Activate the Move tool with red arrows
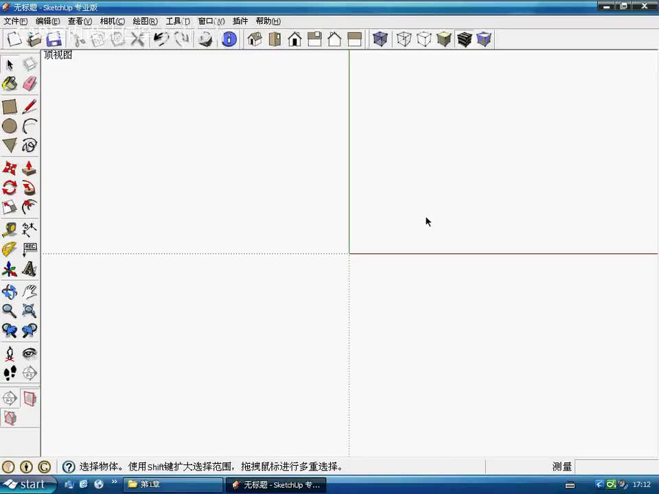Screen dimensions: 659x494 click(10, 169)
